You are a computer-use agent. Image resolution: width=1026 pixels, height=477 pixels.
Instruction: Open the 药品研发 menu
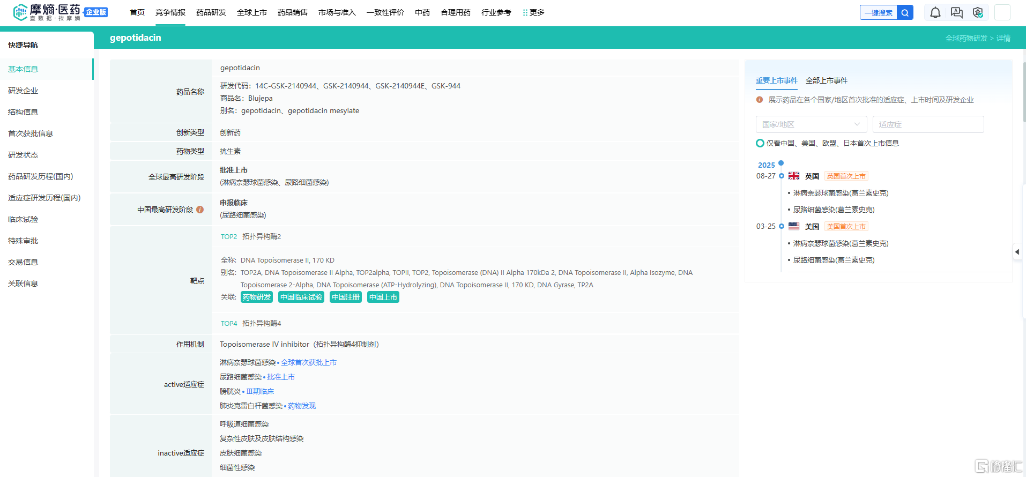point(211,12)
